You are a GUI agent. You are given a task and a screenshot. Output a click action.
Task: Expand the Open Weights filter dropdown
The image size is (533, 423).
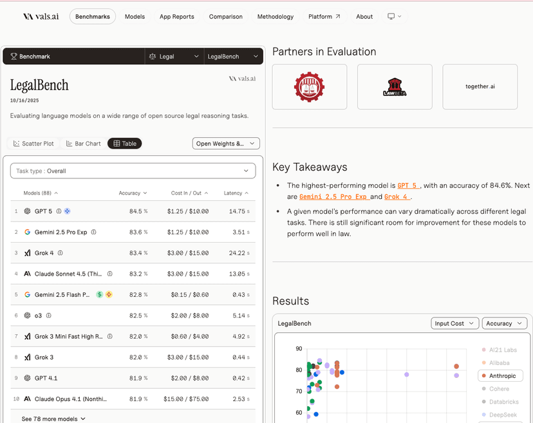coord(225,143)
